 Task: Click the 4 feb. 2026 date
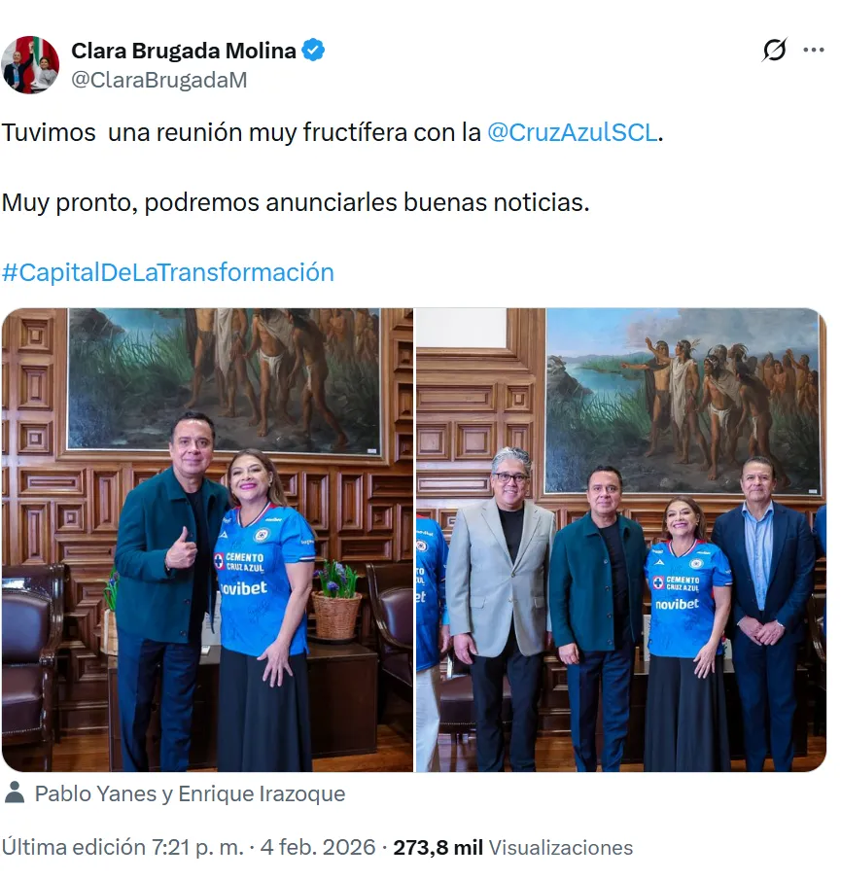coord(318,848)
